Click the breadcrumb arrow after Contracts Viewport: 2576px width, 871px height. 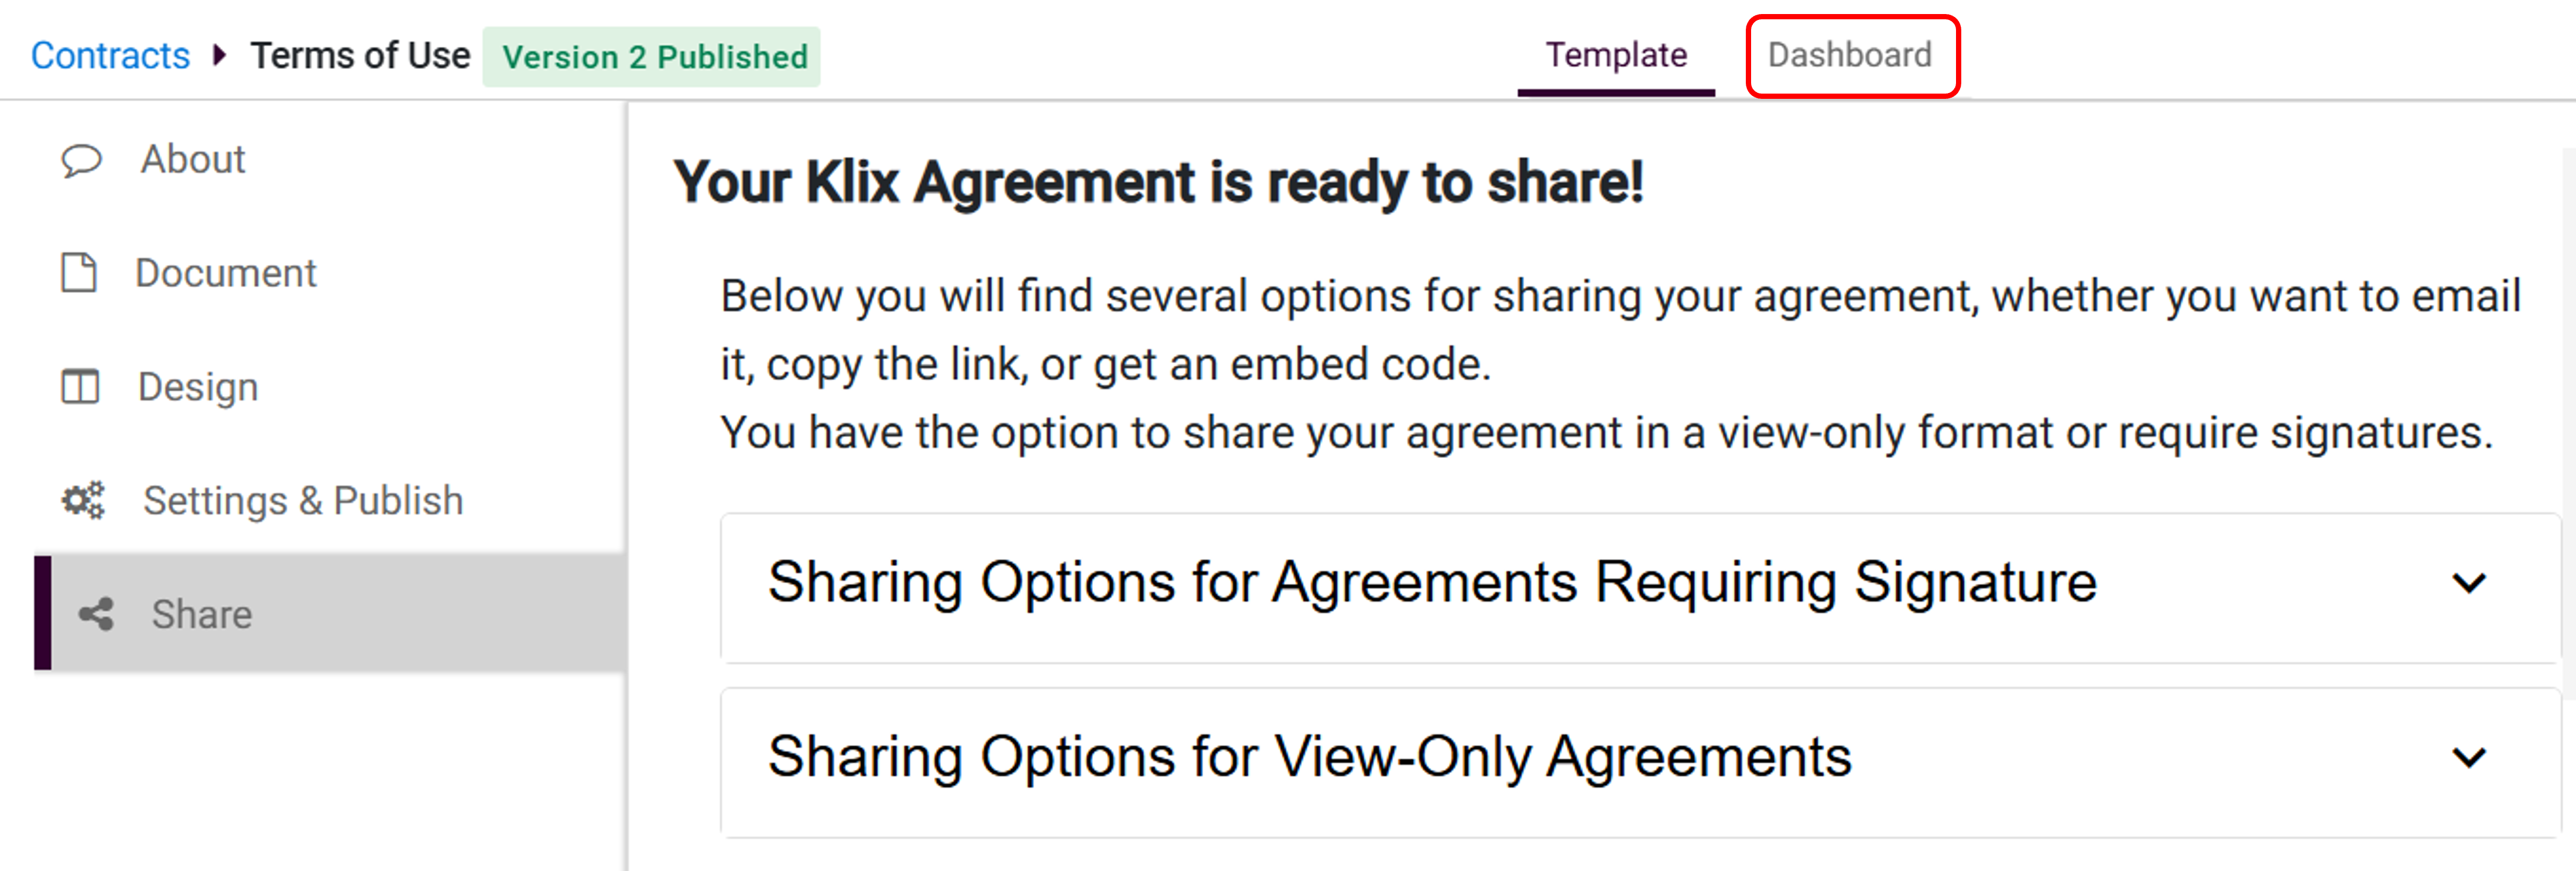pyautogui.click(x=220, y=55)
